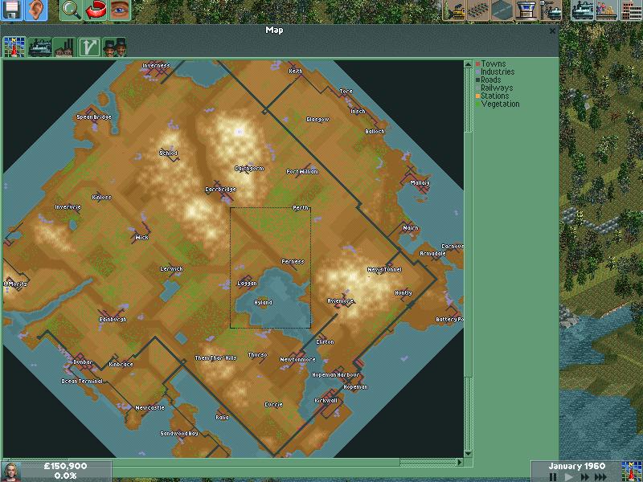Click the January 1960 date display

click(577, 467)
